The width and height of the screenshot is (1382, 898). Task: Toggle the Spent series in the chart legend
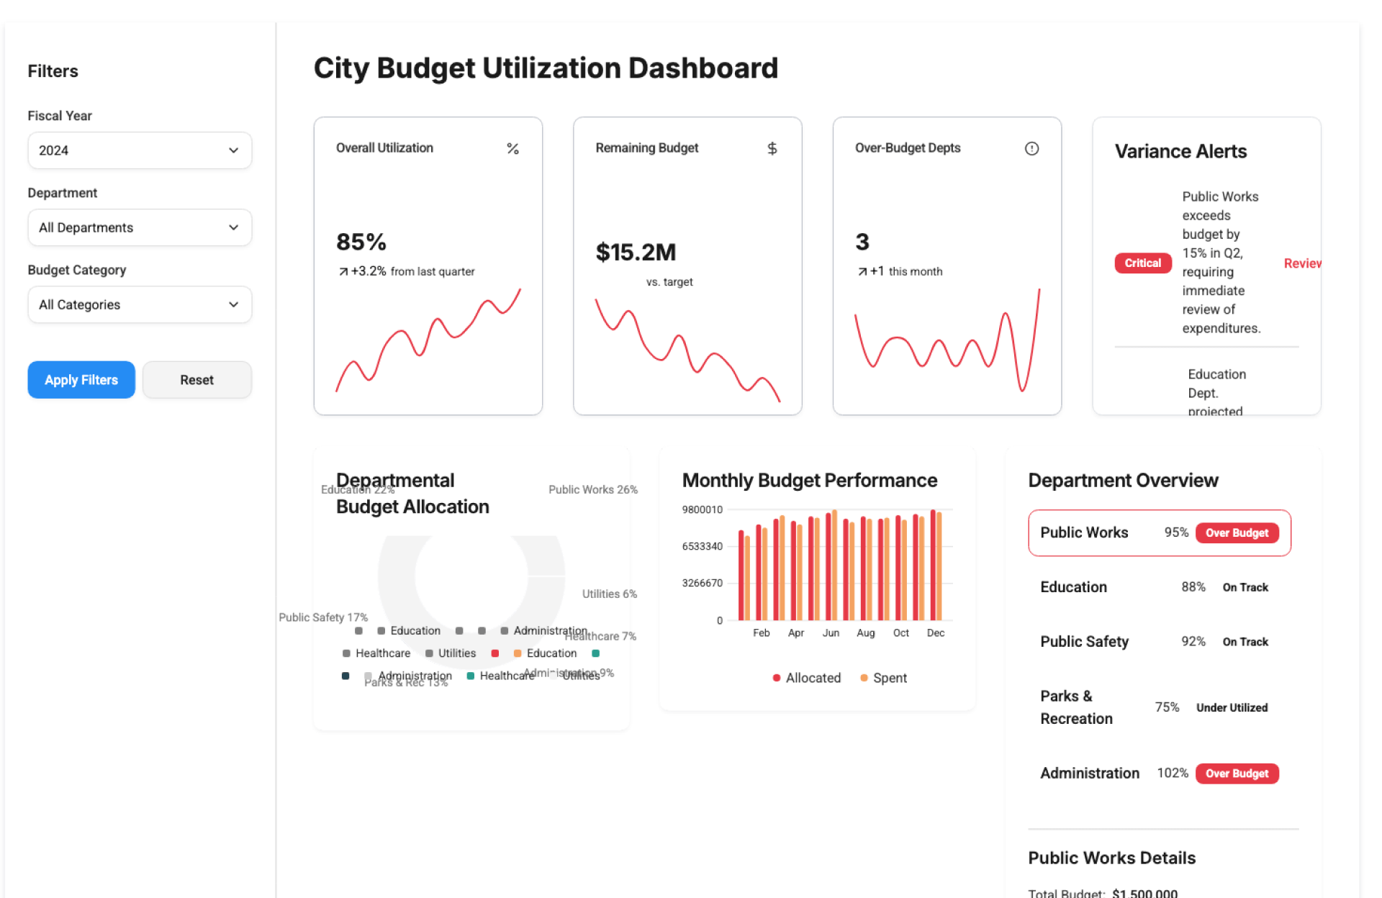tap(890, 678)
